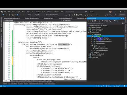Open the File menu
Screen dimensions: 127x95
5,12
